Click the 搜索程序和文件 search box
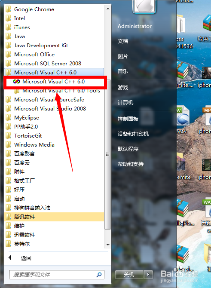The image size is (211, 288). coord(57,275)
